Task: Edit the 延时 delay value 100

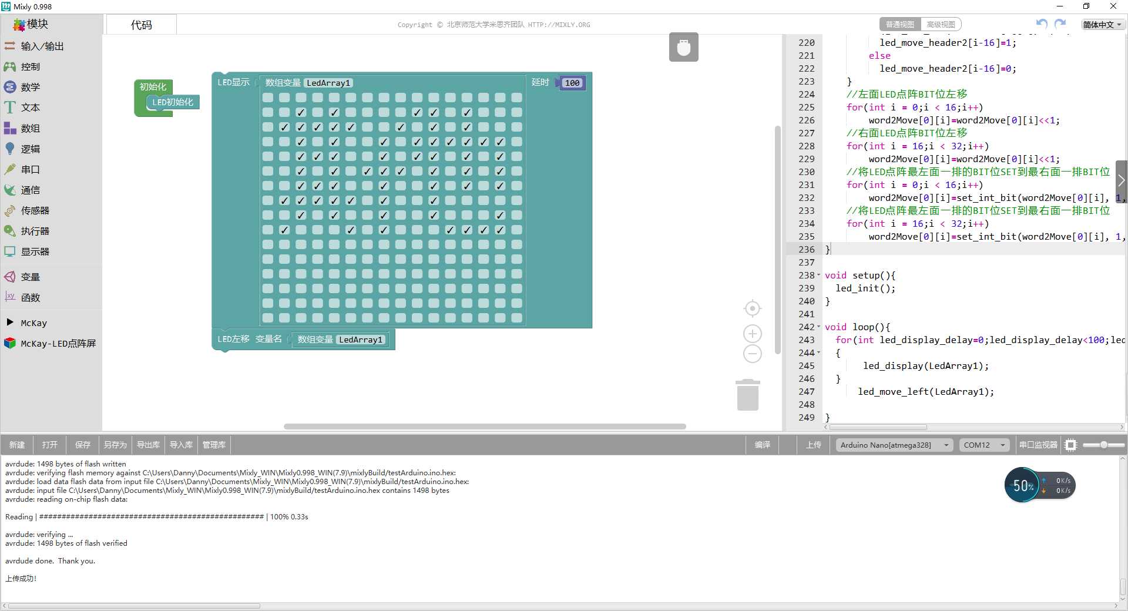Action: pyautogui.click(x=572, y=83)
